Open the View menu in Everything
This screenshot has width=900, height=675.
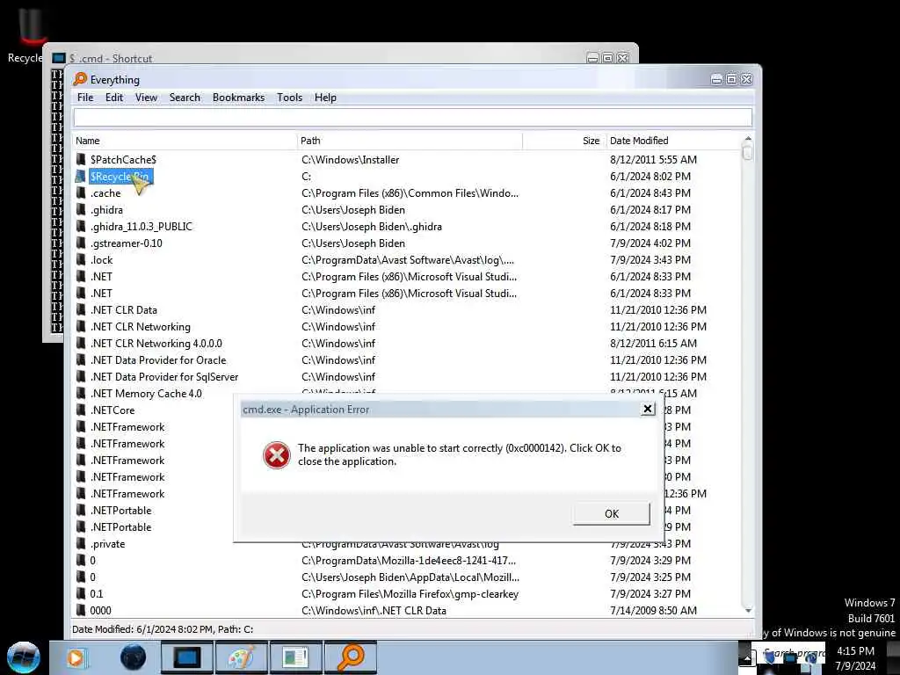(x=146, y=98)
